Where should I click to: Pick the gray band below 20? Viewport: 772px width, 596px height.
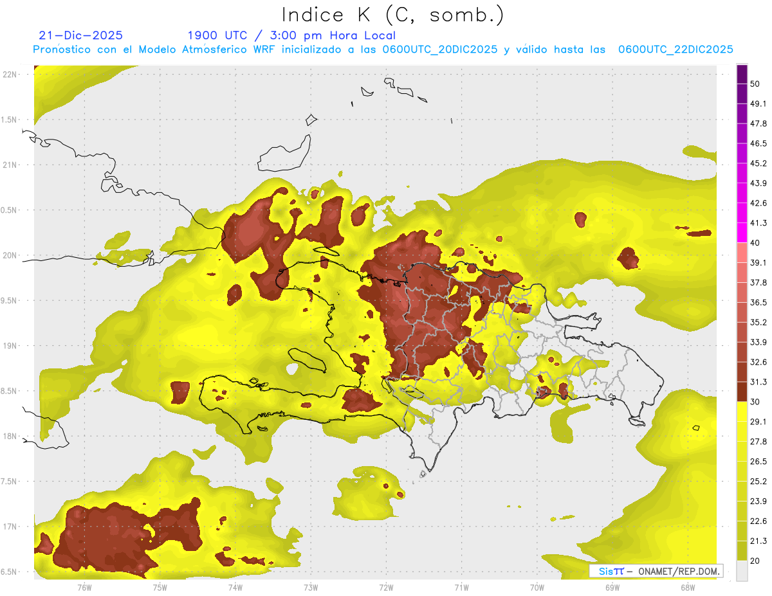(x=742, y=571)
